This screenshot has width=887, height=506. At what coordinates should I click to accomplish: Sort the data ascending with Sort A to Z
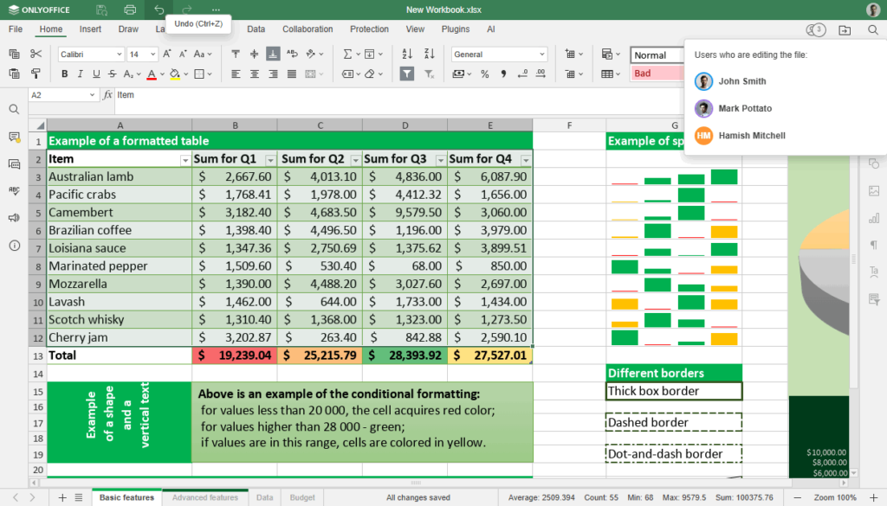pyautogui.click(x=406, y=54)
